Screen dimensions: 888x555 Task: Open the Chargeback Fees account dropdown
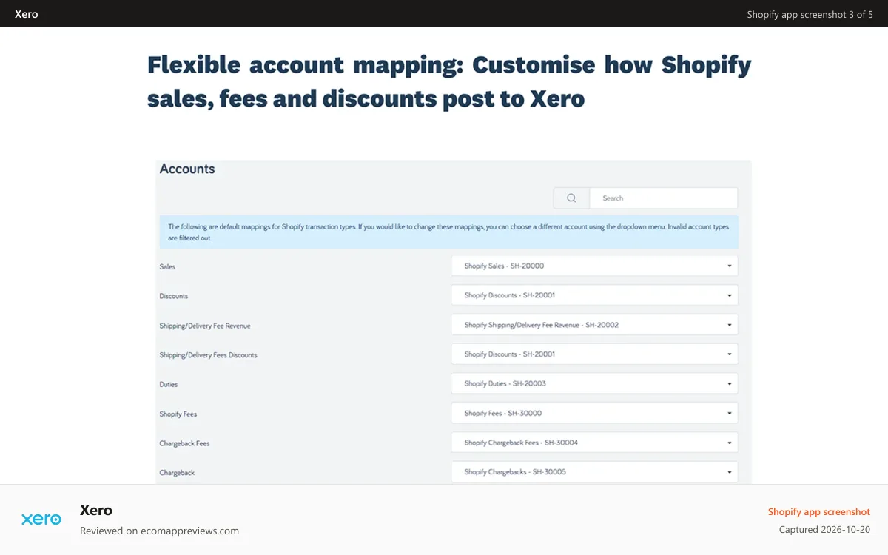point(594,443)
